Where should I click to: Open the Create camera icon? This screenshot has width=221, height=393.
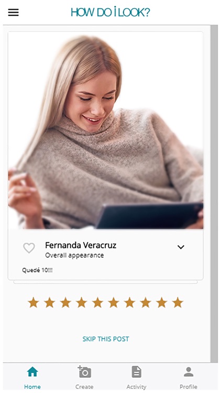click(84, 372)
